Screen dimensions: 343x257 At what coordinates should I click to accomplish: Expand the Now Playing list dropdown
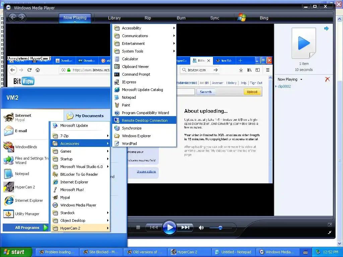tap(301, 80)
